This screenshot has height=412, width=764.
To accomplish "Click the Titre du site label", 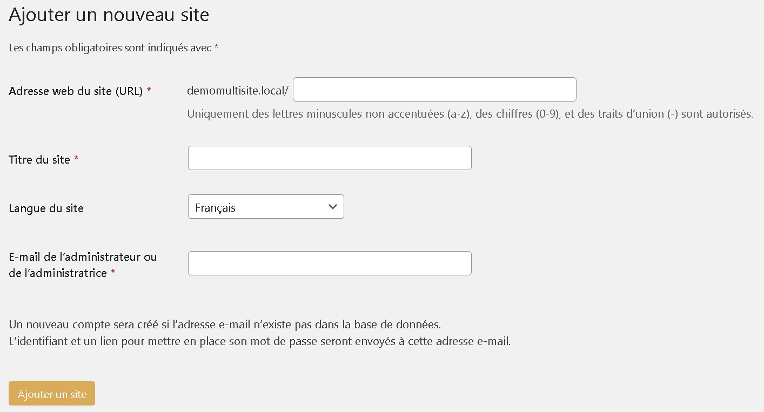I will 39,160.
